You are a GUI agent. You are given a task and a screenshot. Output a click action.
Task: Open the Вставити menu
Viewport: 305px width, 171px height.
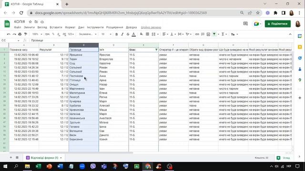tap(56, 28)
